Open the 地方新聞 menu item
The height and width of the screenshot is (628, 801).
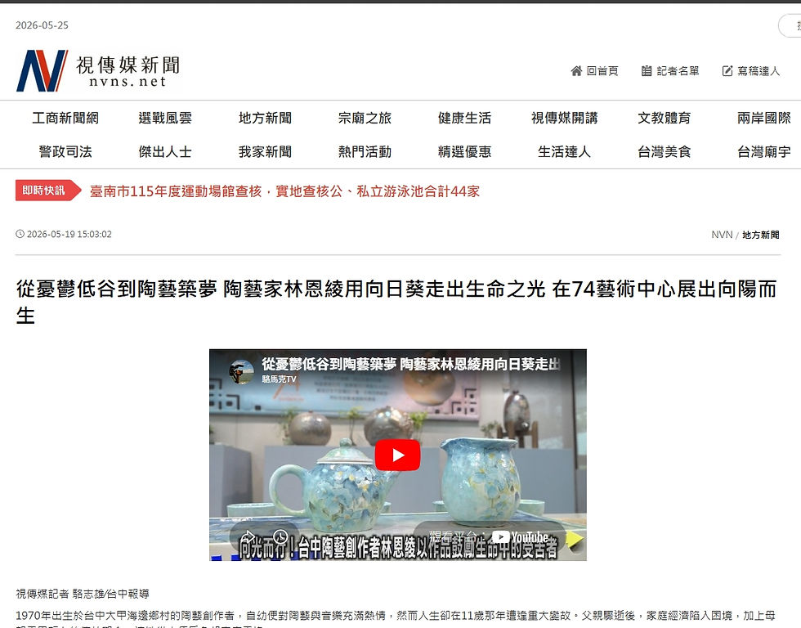pos(265,118)
